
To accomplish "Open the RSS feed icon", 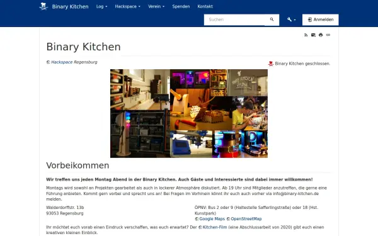I will pyautogui.click(x=306, y=35).
